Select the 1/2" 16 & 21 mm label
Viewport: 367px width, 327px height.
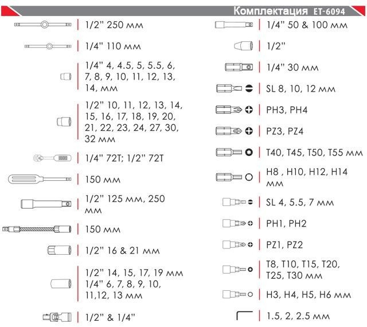(122, 251)
